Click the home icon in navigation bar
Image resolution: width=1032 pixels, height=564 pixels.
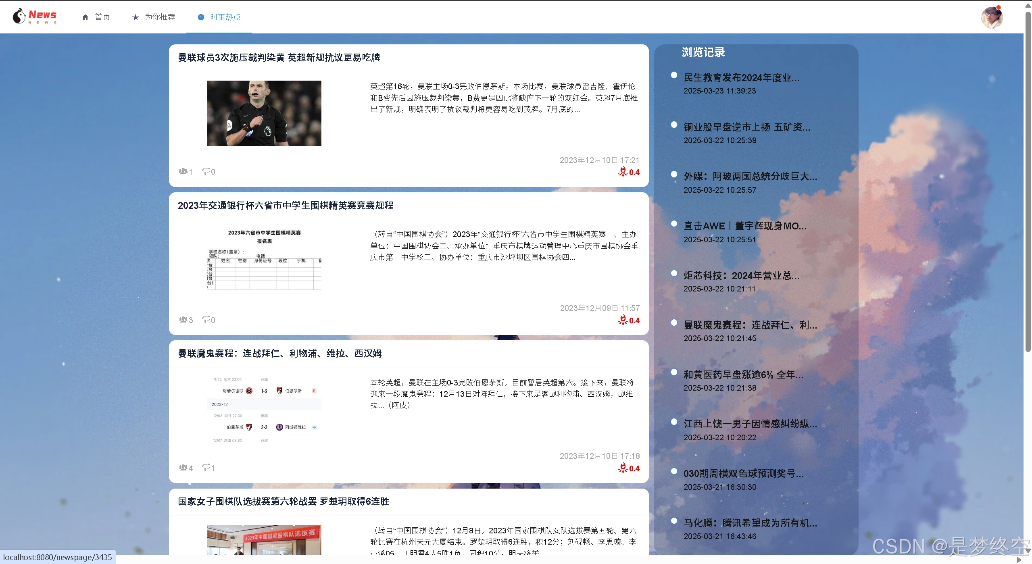coord(85,17)
